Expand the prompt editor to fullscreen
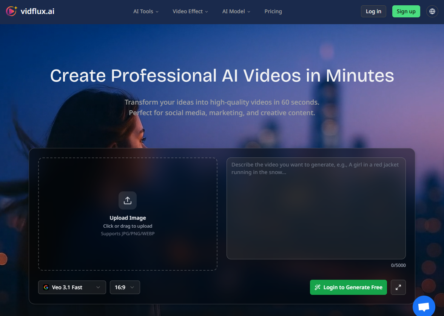The height and width of the screenshot is (316, 444). coord(398,287)
